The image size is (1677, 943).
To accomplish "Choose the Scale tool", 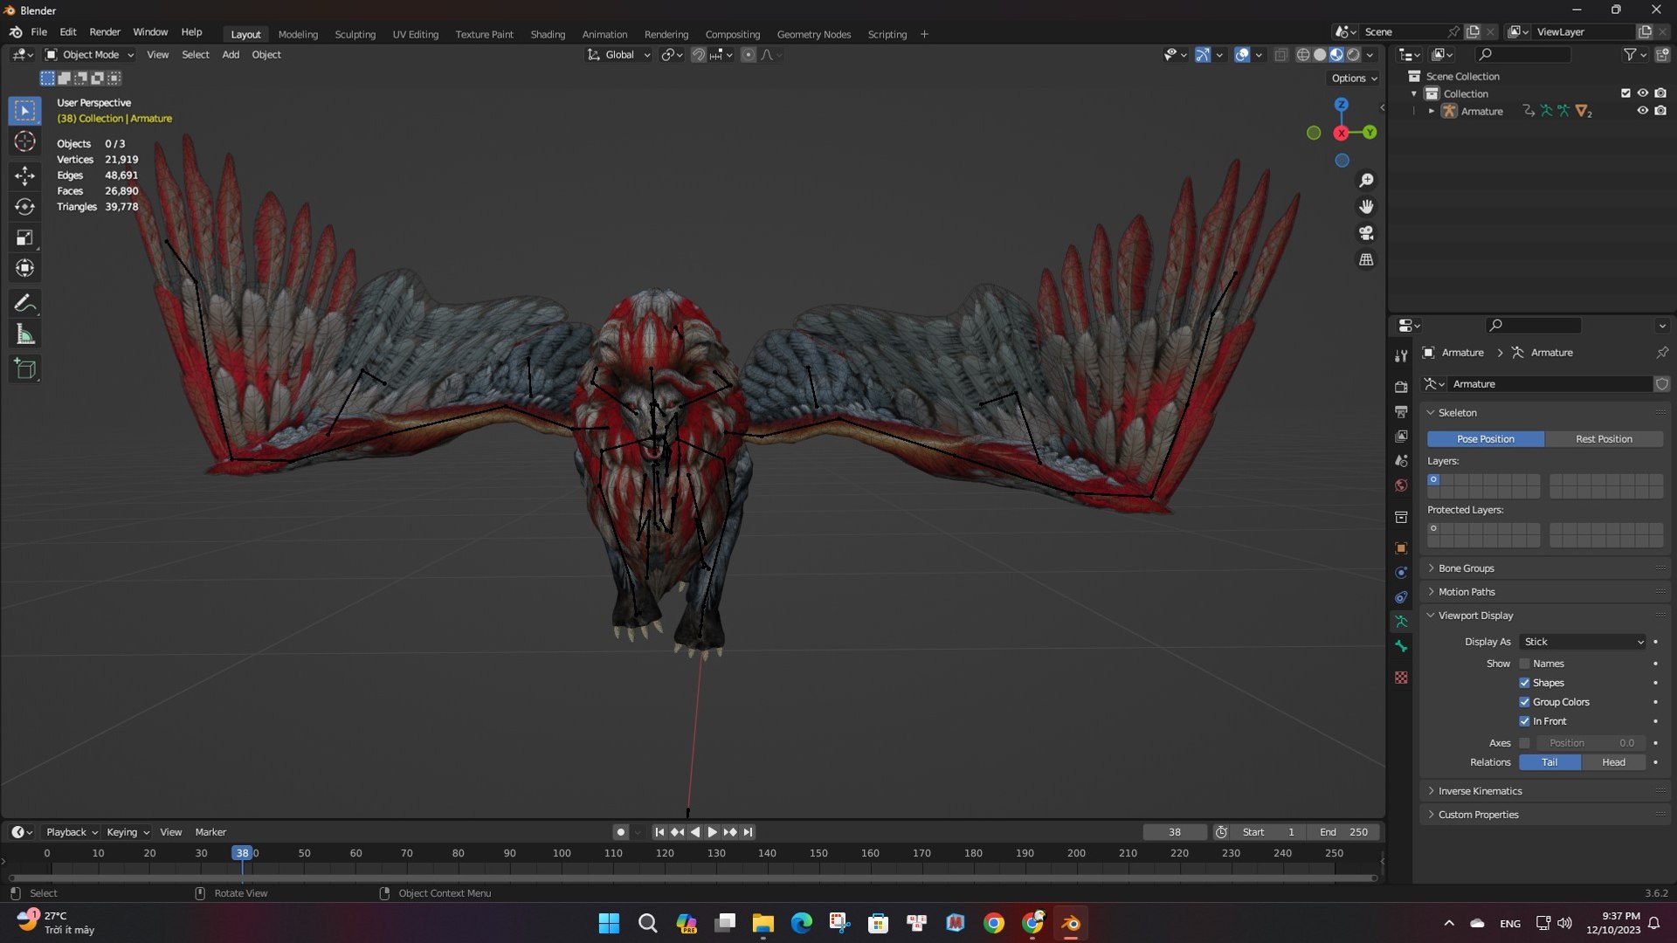I will 24,237.
